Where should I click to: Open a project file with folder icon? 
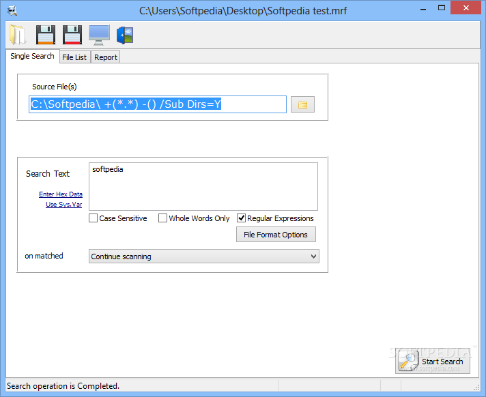point(18,35)
